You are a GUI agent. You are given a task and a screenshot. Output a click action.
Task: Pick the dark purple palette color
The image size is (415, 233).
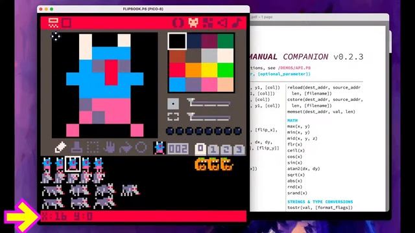209,41
